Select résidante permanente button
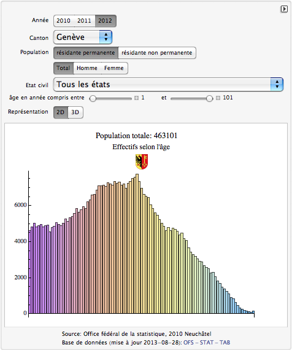Viewport: 292px width, 350px height. click(86, 53)
